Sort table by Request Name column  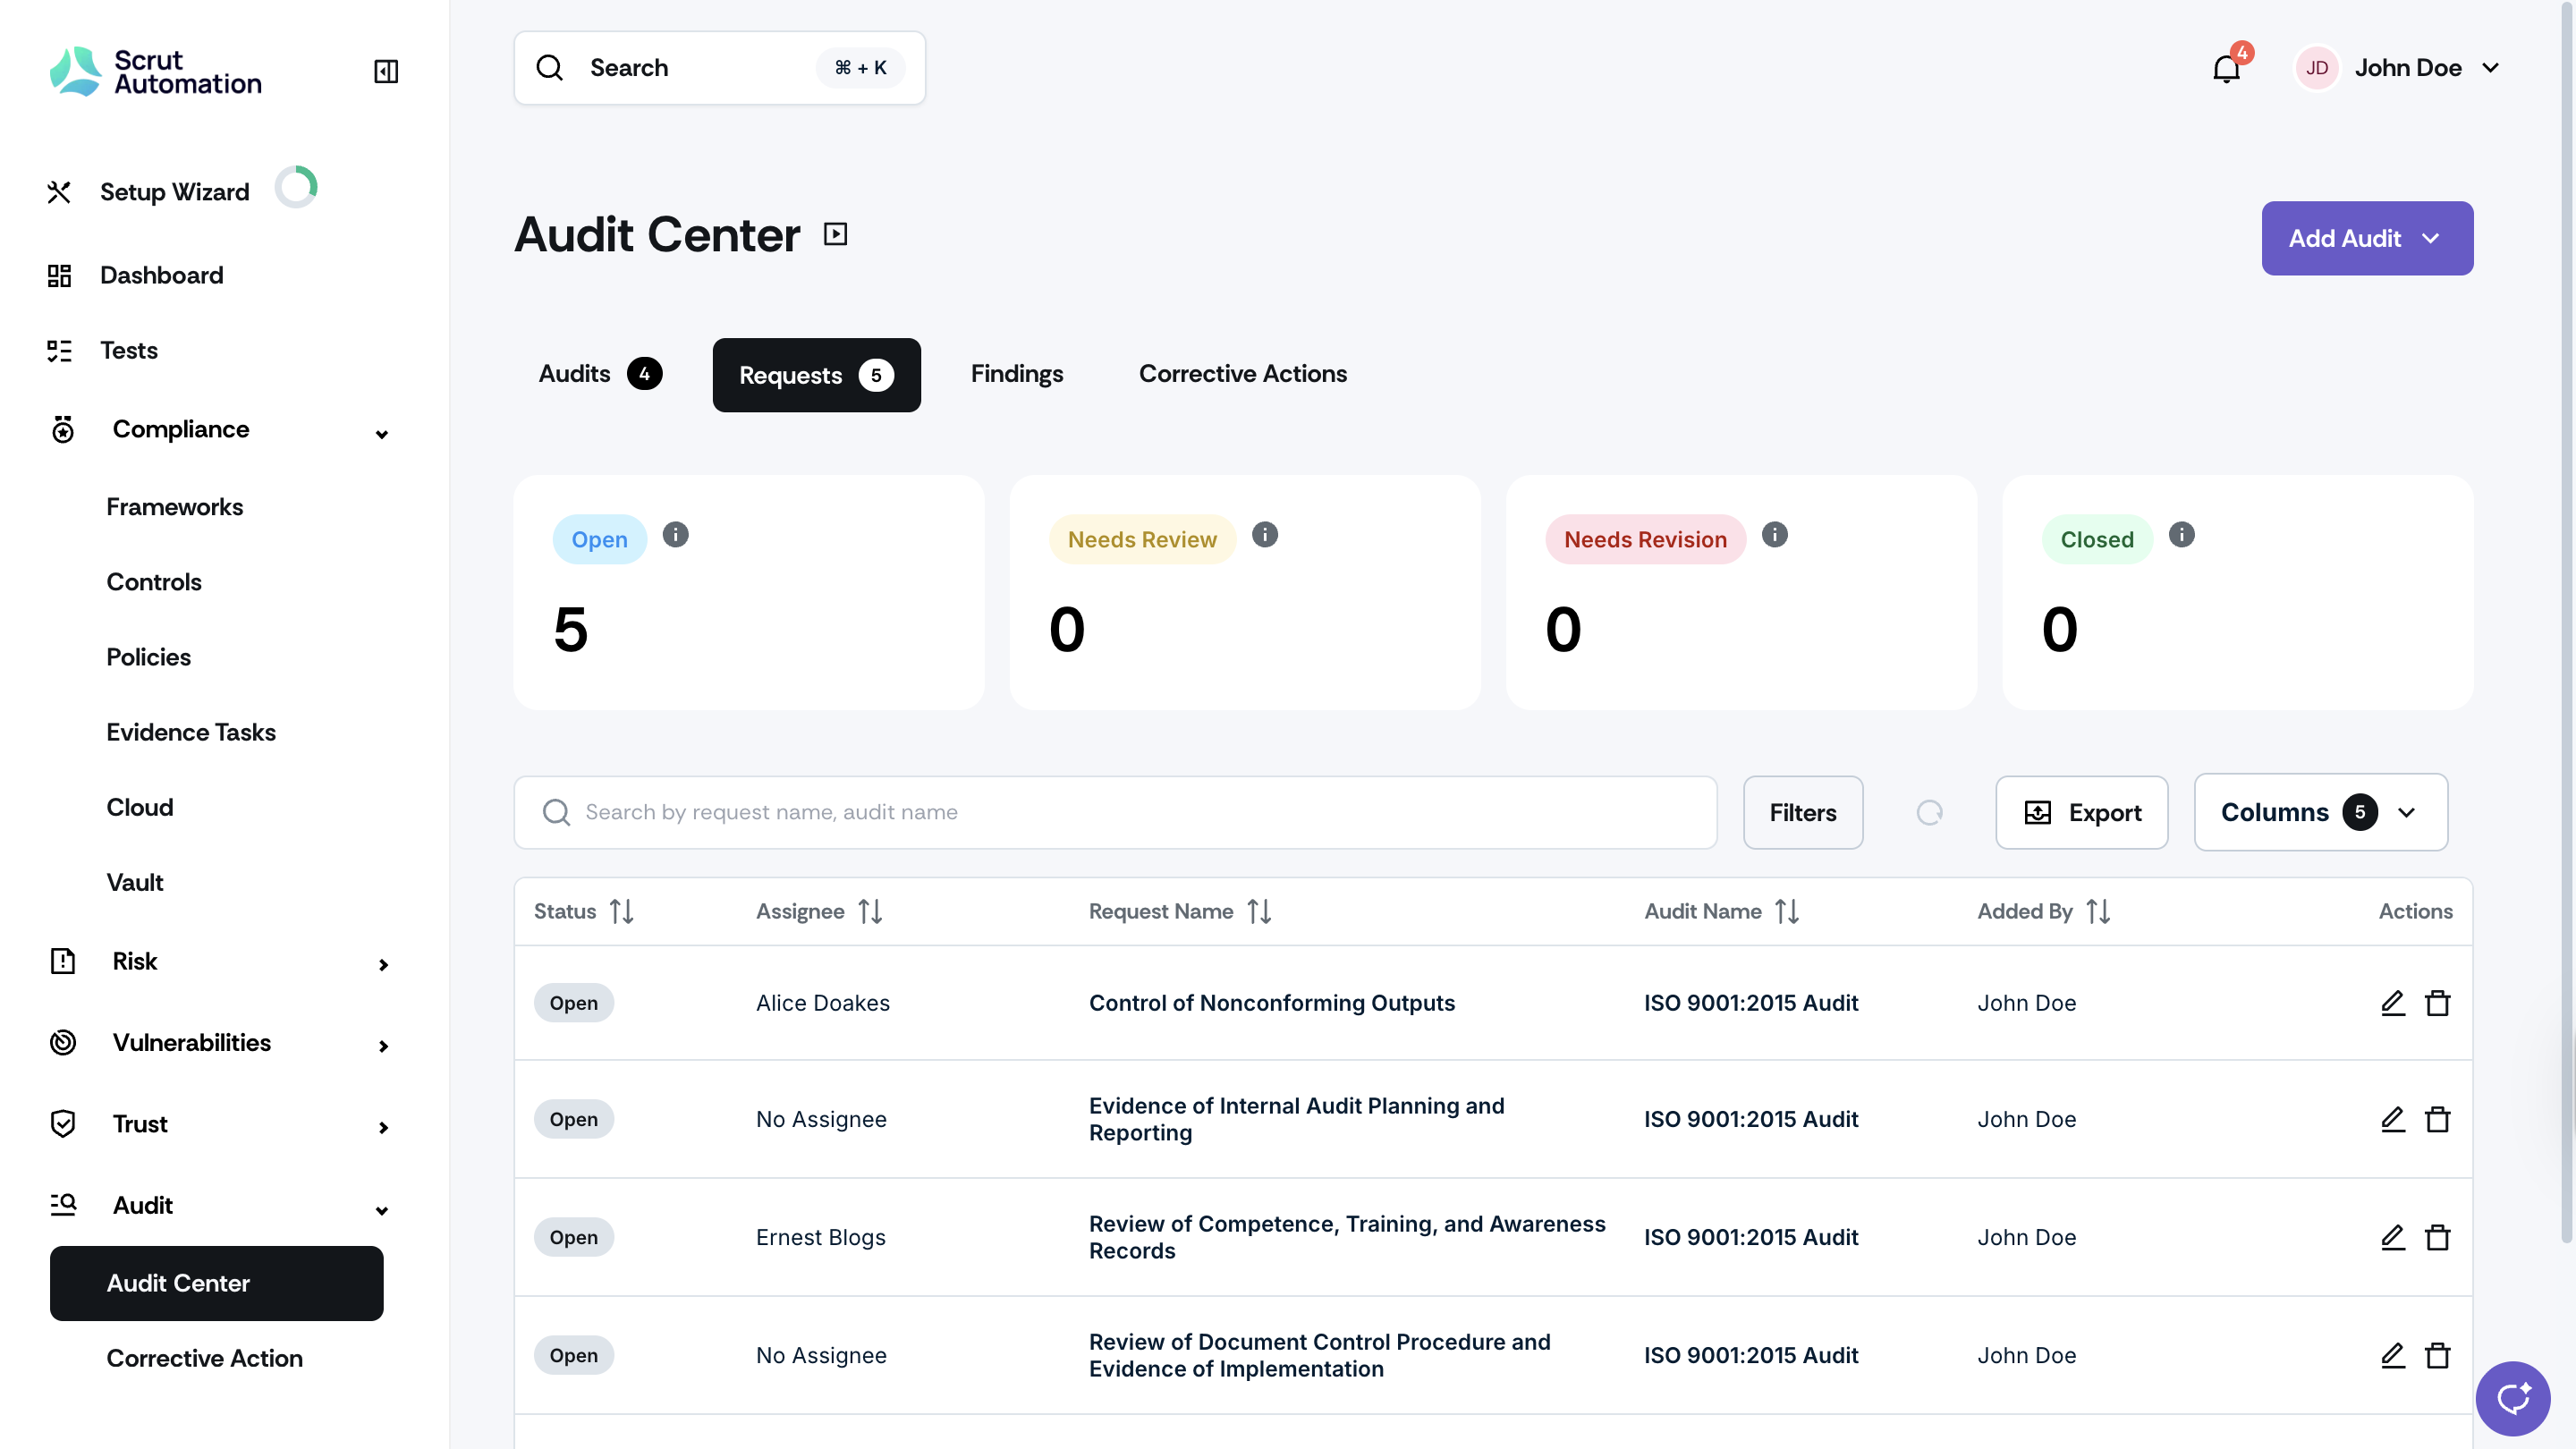[1259, 911]
